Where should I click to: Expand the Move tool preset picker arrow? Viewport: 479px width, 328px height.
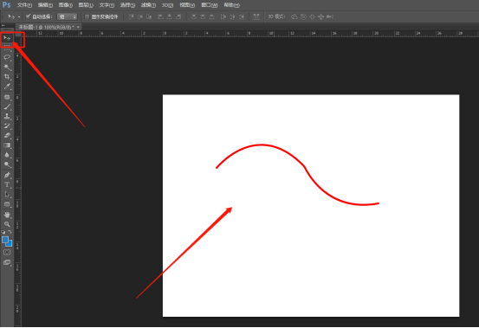pyautogui.click(x=19, y=16)
